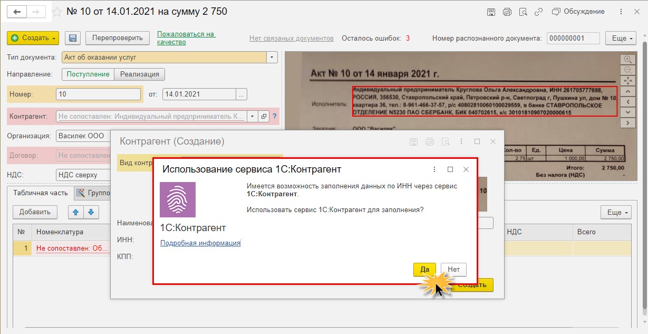
Task: Pan the scanned image up with chevron
Action: [x=627, y=91]
